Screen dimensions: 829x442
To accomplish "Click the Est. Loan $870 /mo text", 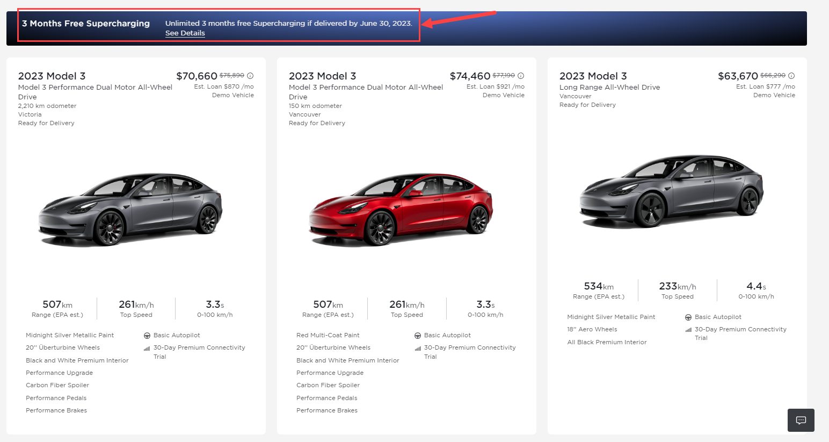I will [x=224, y=86].
